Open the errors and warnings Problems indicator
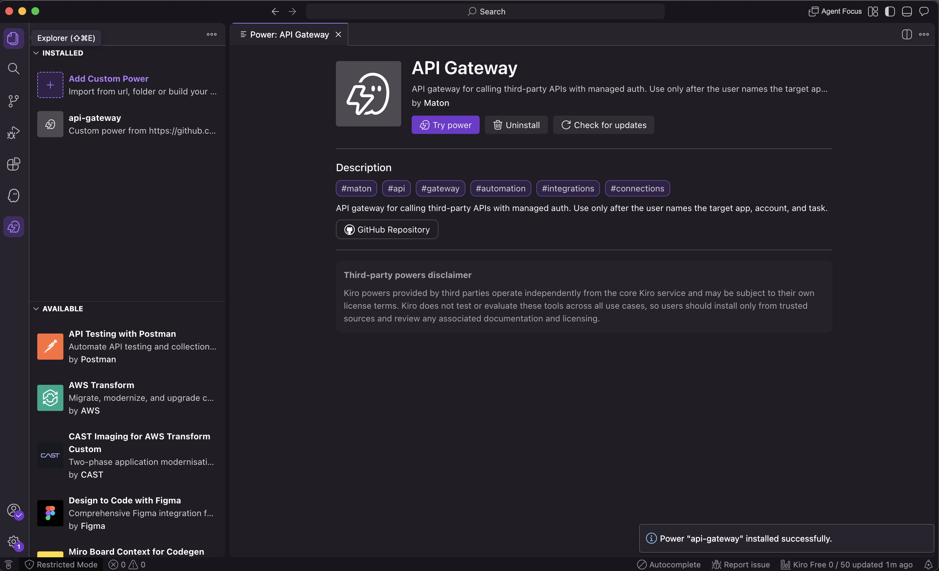939x571 pixels. click(127, 564)
